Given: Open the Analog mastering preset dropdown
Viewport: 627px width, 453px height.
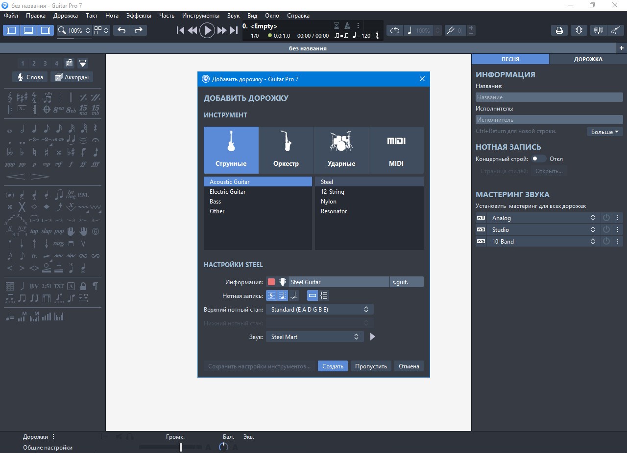Looking at the screenshot, I should [543, 218].
